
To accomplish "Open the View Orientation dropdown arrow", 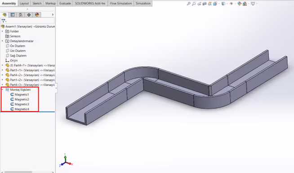I will pos(219,4).
